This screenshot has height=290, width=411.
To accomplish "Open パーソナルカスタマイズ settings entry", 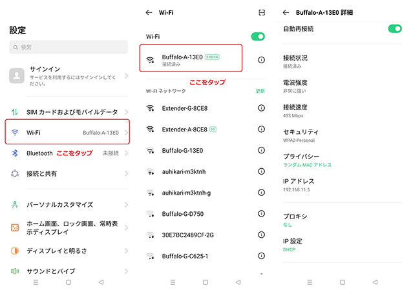I will tap(68, 204).
